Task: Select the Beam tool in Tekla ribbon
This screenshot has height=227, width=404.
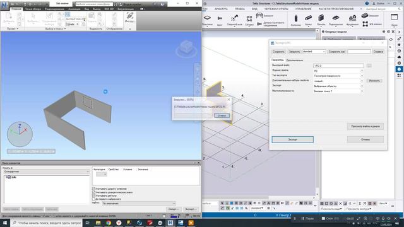Action: tap(309, 20)
